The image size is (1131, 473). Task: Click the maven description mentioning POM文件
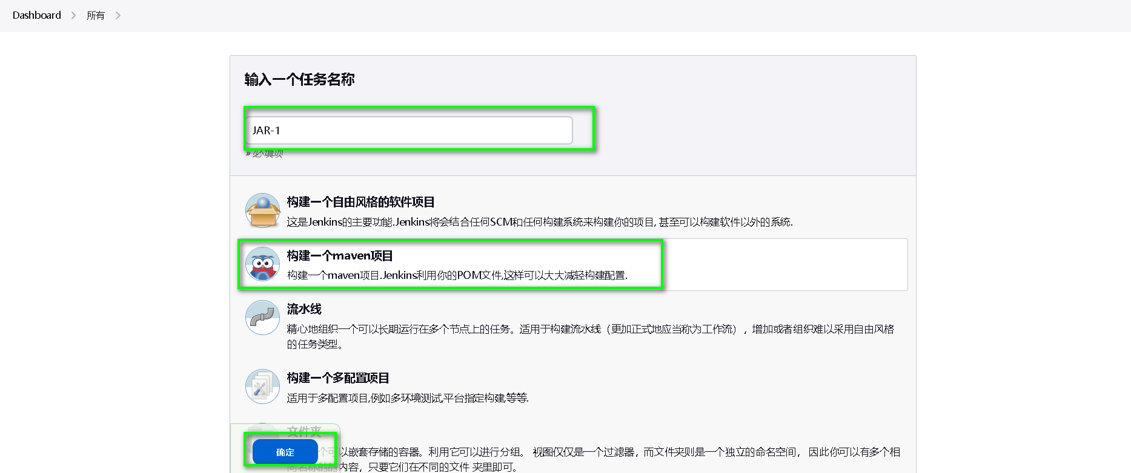click(x=457, y=275)
